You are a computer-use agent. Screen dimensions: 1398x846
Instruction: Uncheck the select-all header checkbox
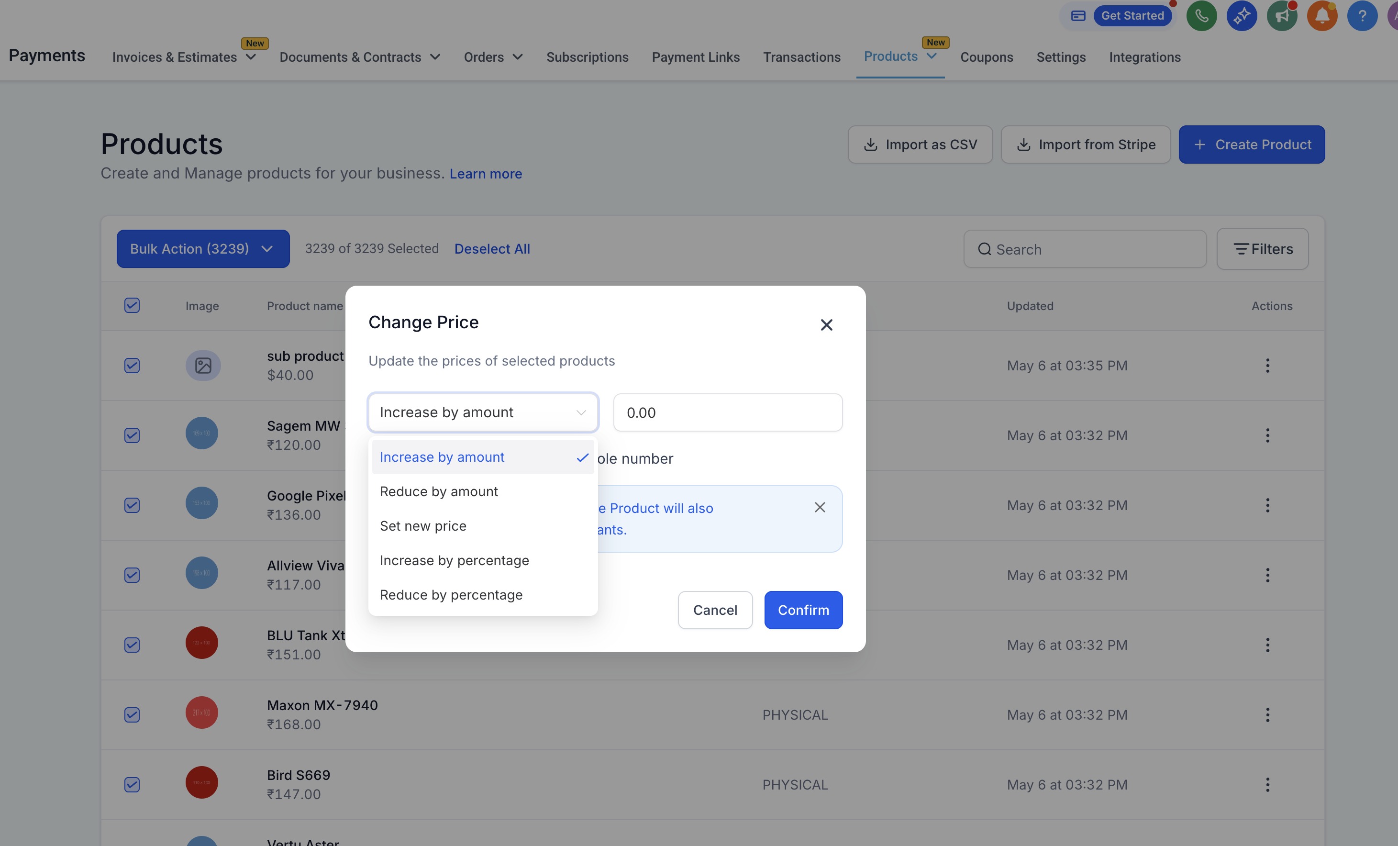pyautogui.click(x=132, y=305)
